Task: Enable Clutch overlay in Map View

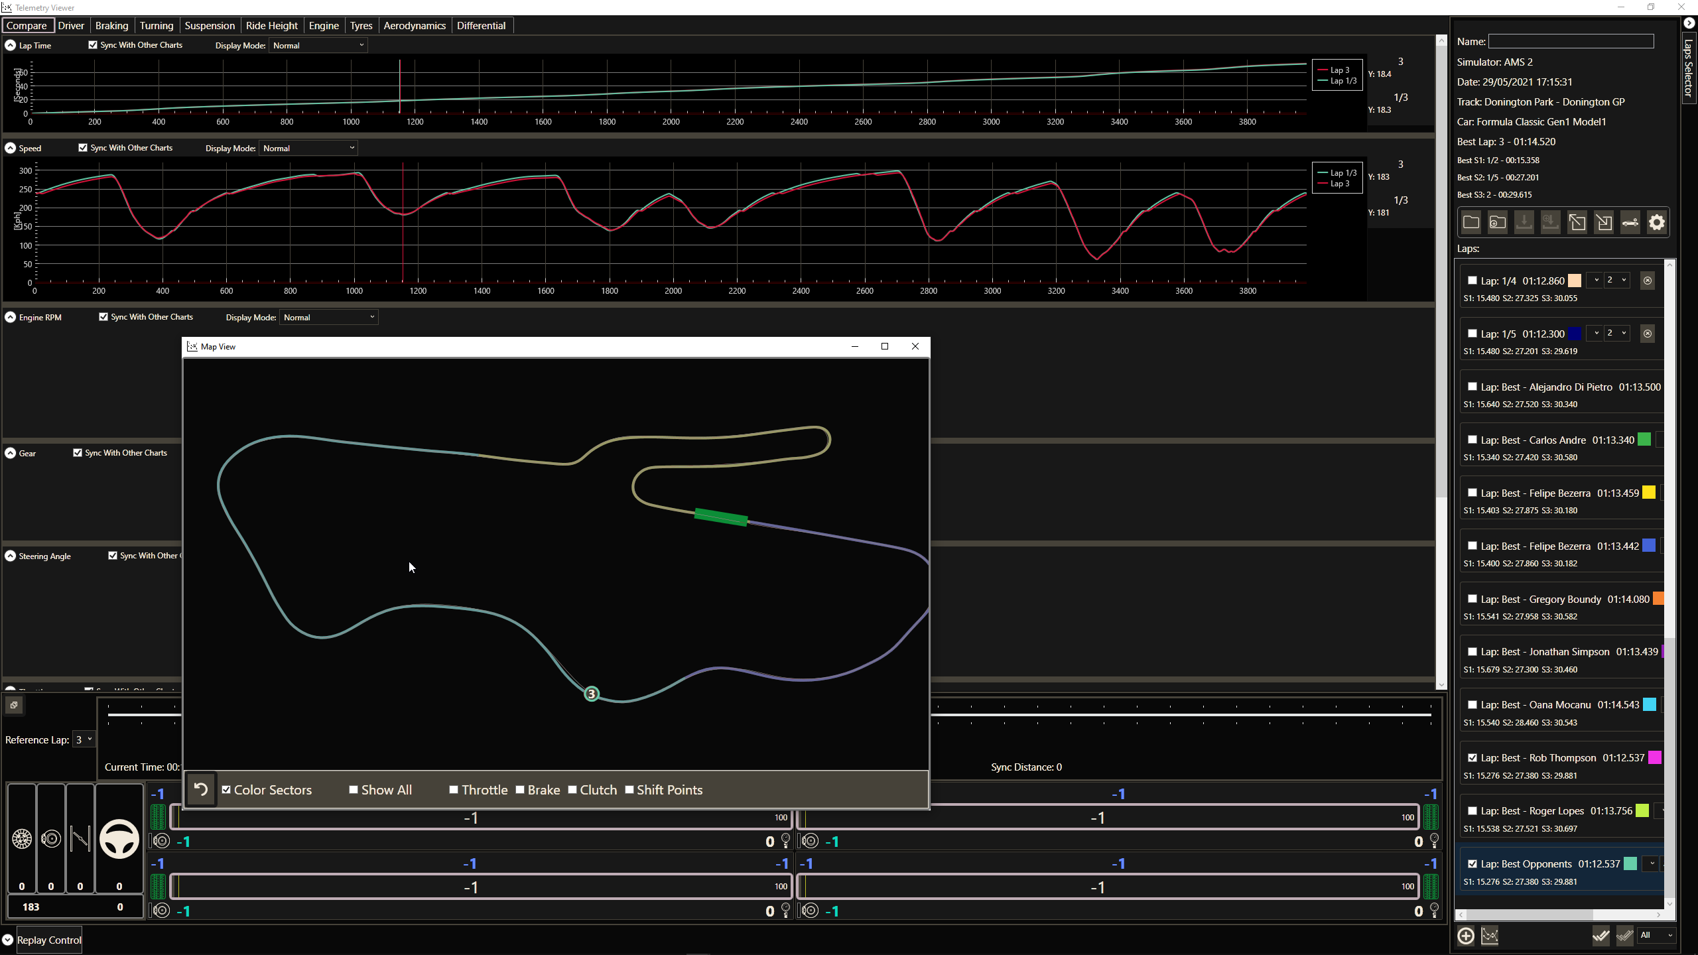Action: coord(572,790)
